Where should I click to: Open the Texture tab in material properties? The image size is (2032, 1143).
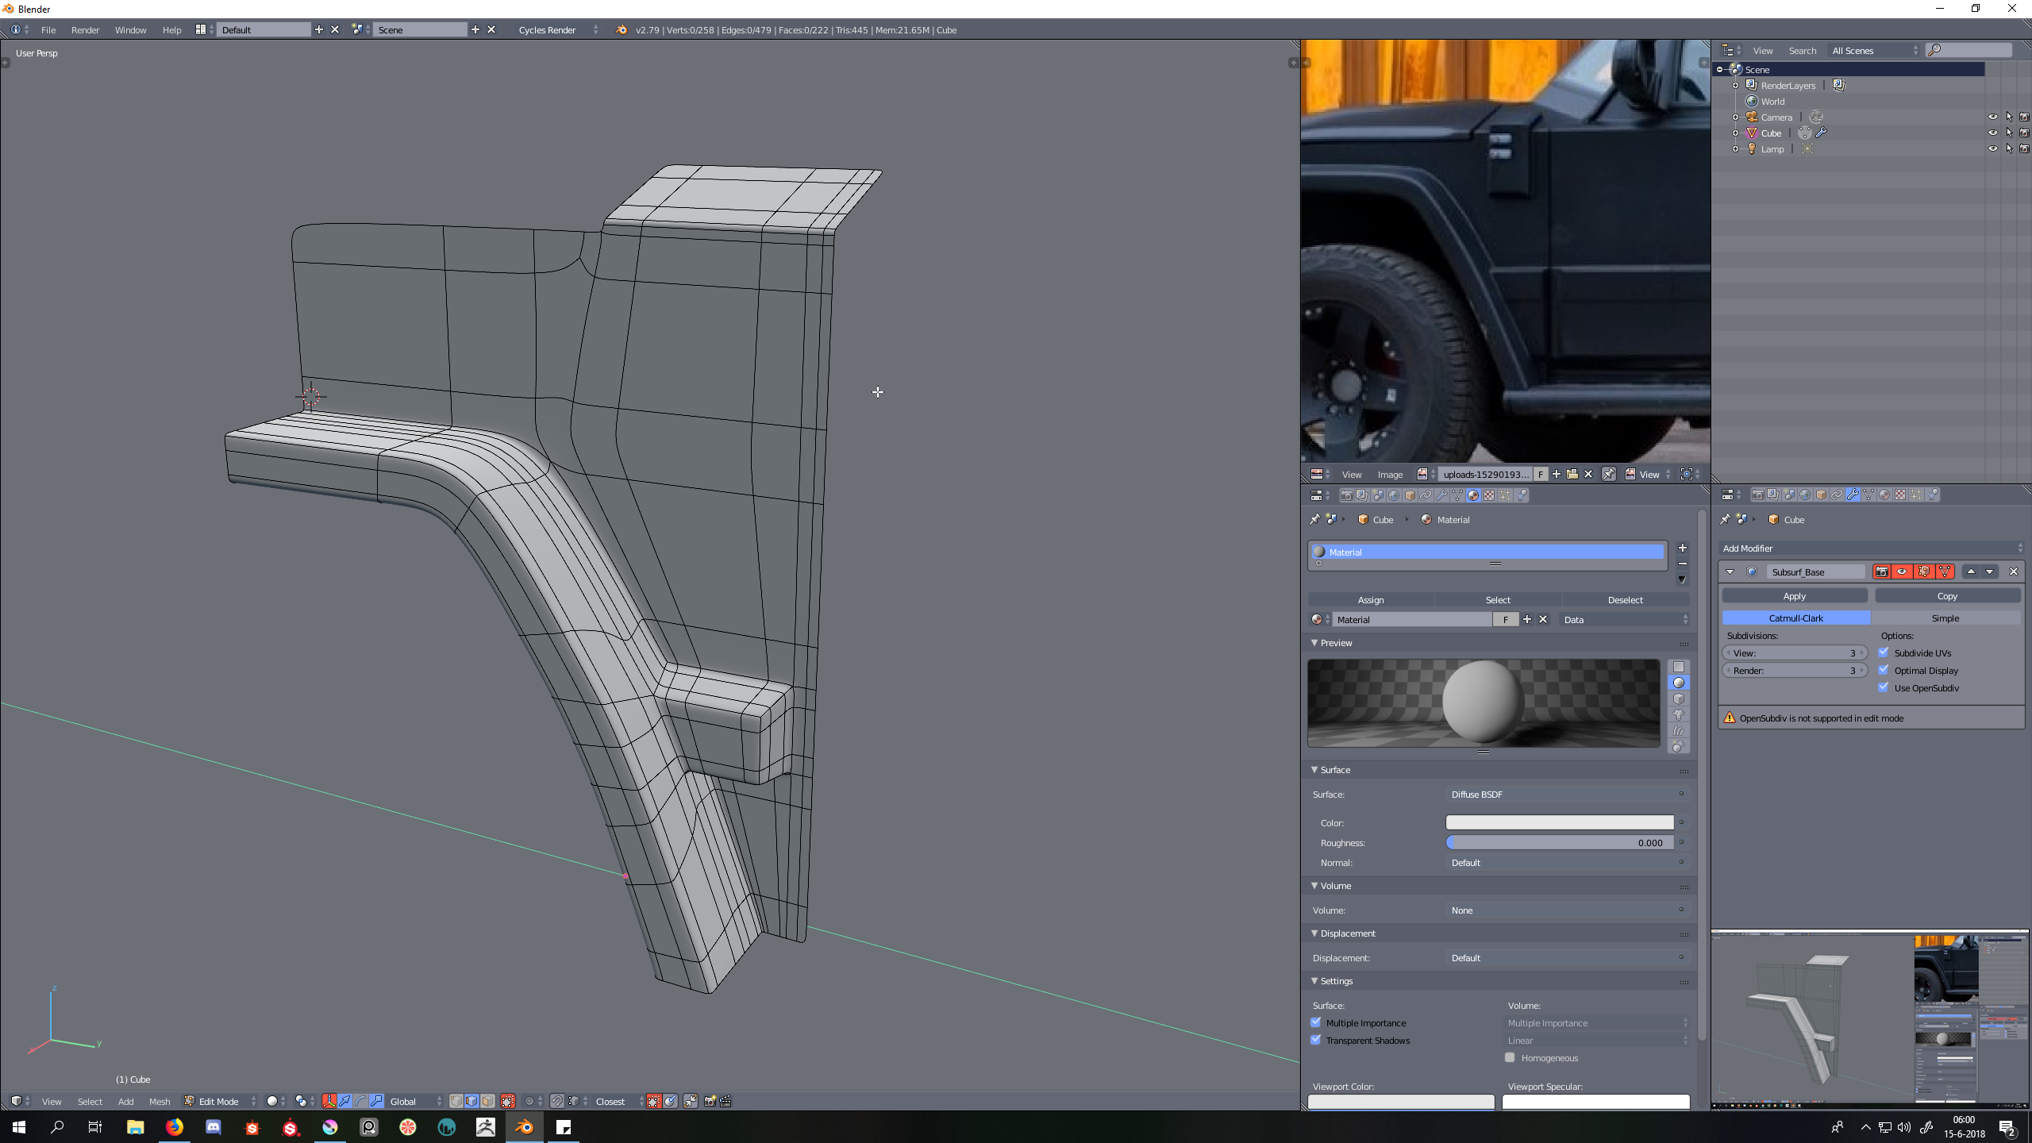(1489, 495)
